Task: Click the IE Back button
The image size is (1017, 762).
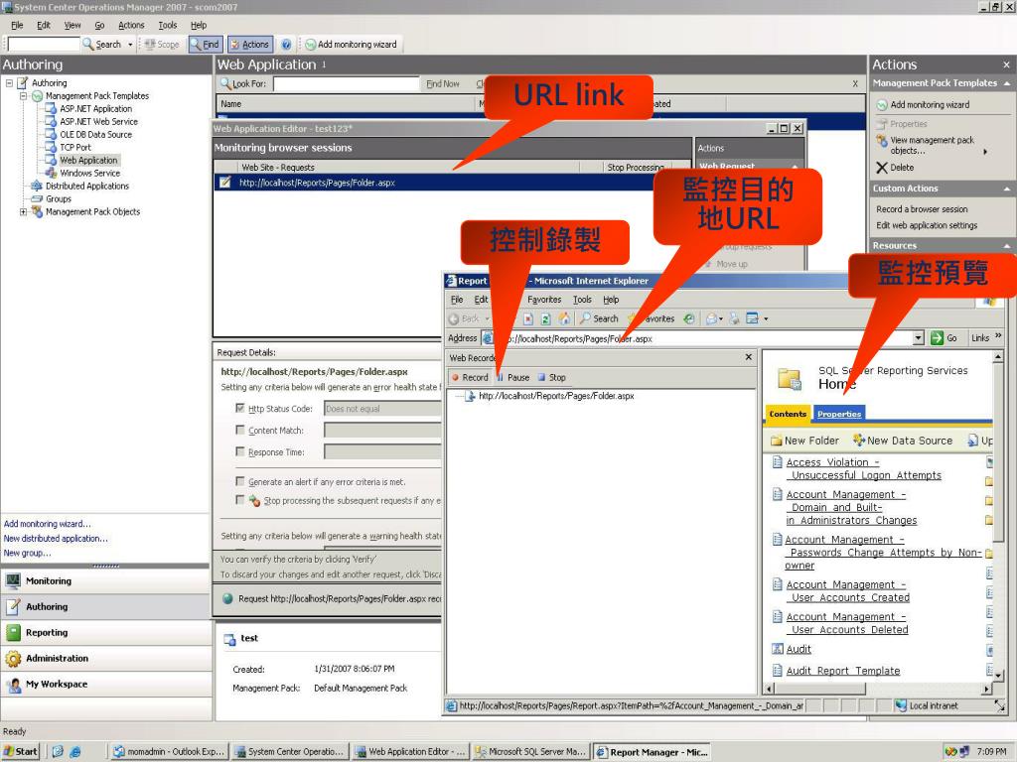Action: (x=464, y=318)
